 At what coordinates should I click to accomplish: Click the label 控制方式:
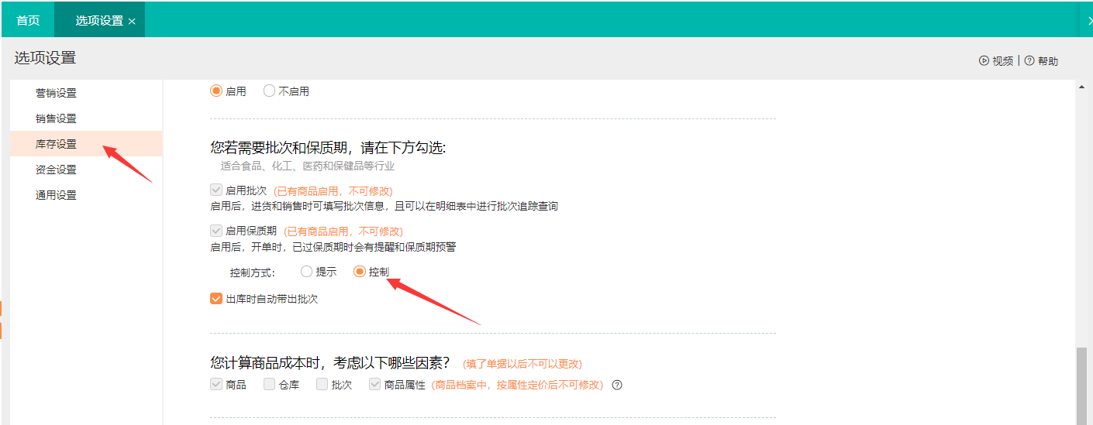click(x=252, y=272)
